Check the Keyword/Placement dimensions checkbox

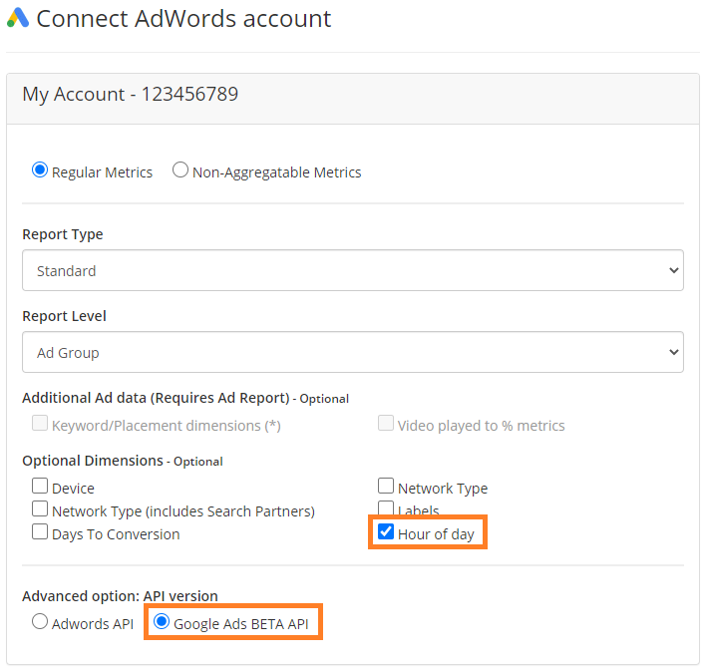pyautogui.click(x=40, y=423)
